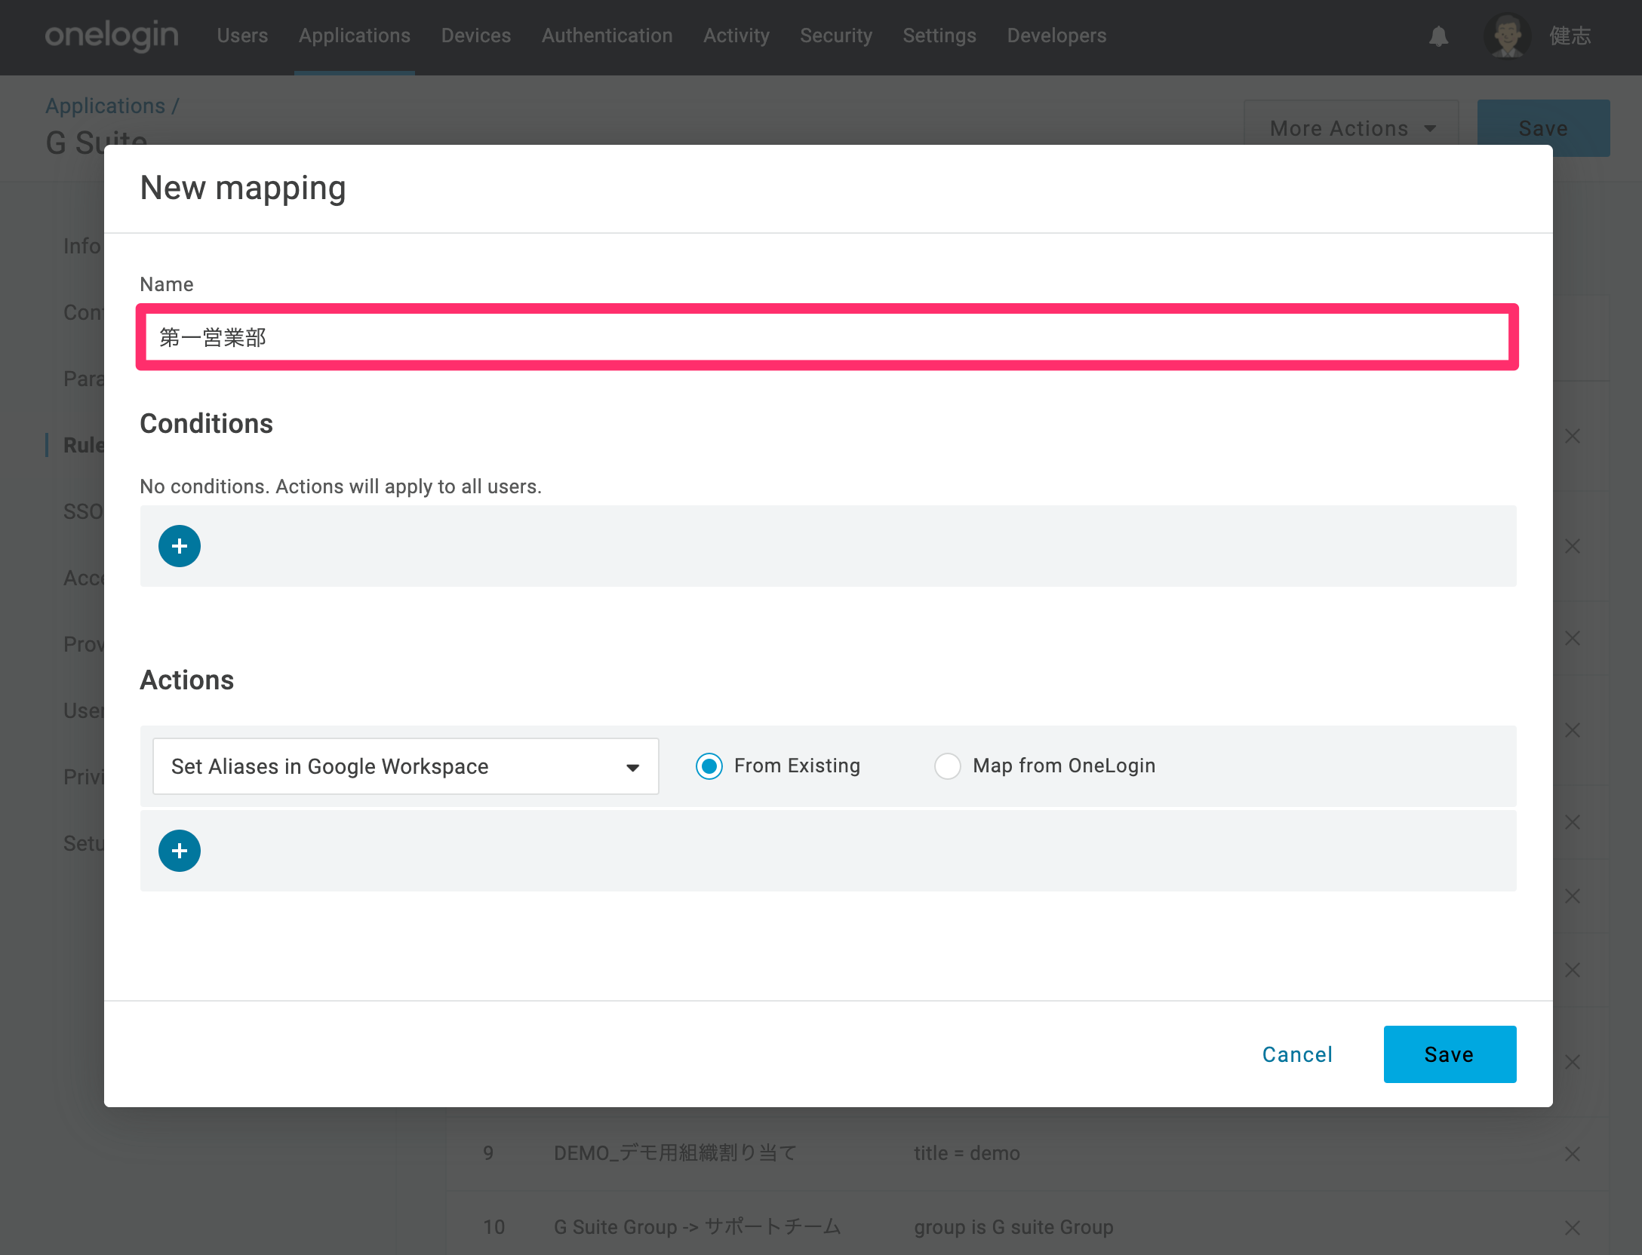
Task: Add a new condition with plus button
Action: [180, 546]
